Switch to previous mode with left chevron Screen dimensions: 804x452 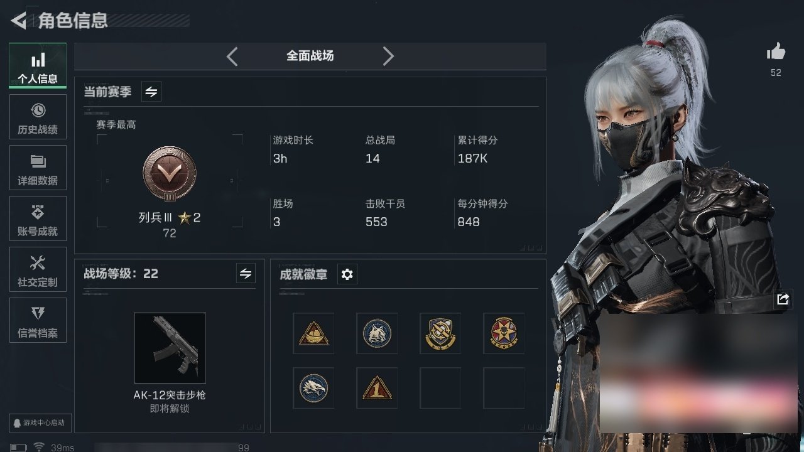232,56
